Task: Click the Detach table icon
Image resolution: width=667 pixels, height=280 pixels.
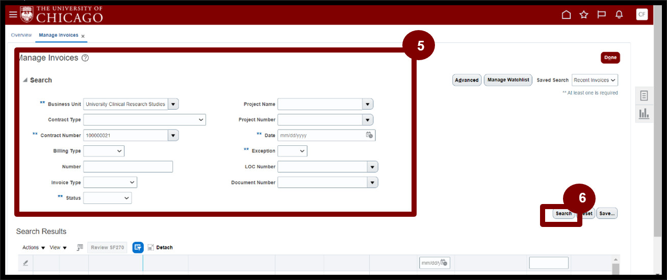Action: click(151, 247)
